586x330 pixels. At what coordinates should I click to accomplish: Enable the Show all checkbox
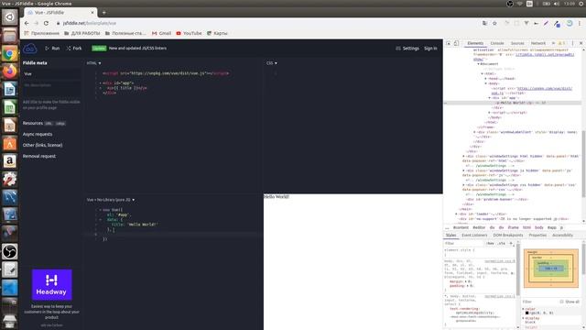pos(561,302)
